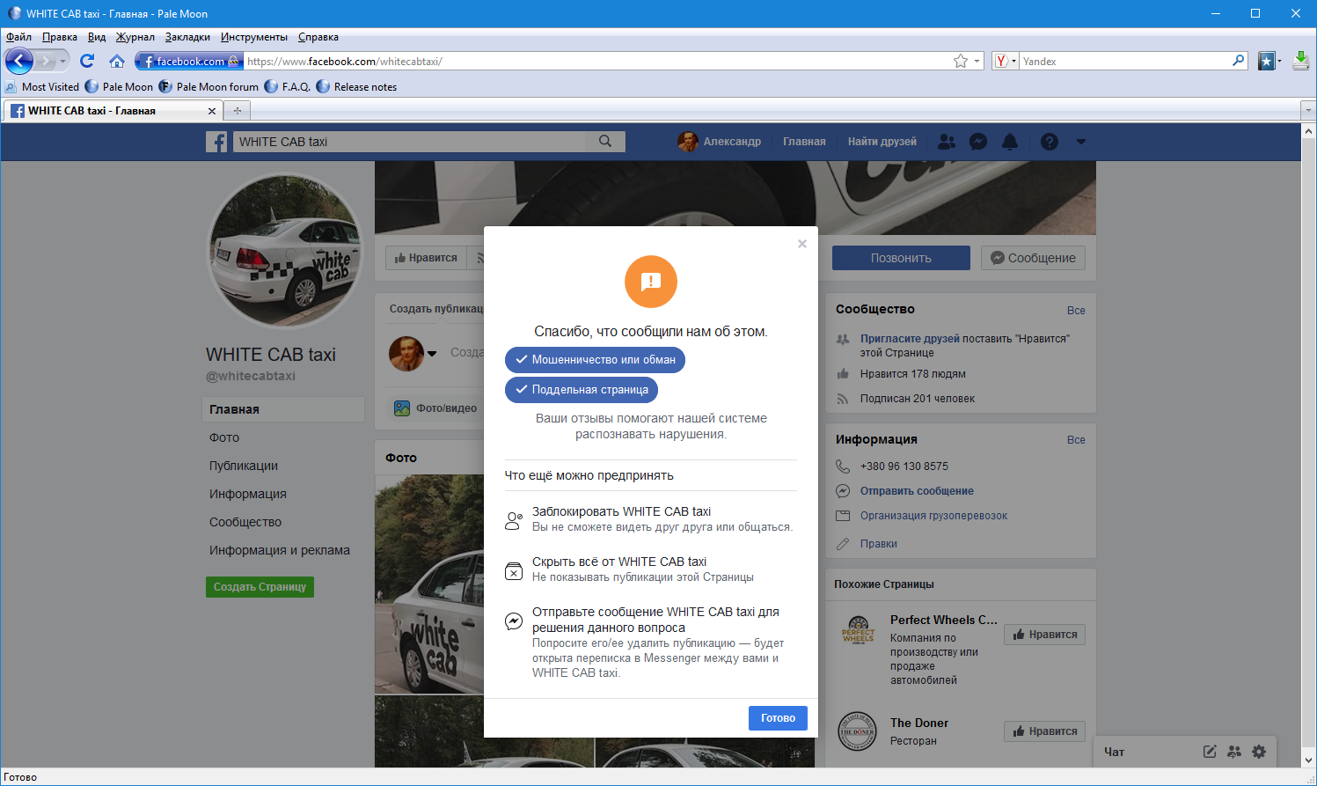Image resolution: width=1317 pixels, height=786 pixels.
Task: Click the Позвонить button
Action: click(901, 258)
